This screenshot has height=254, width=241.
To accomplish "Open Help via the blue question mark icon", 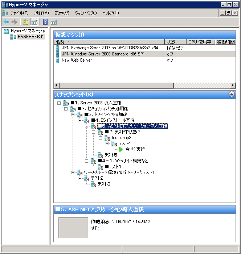I will coord(45,22).
